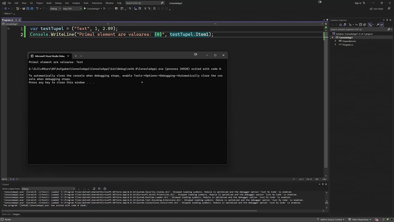Click the search magnifier icon in title bar
Screen dimensions: 394x222
pyautogui.click(x=162, y=3)
